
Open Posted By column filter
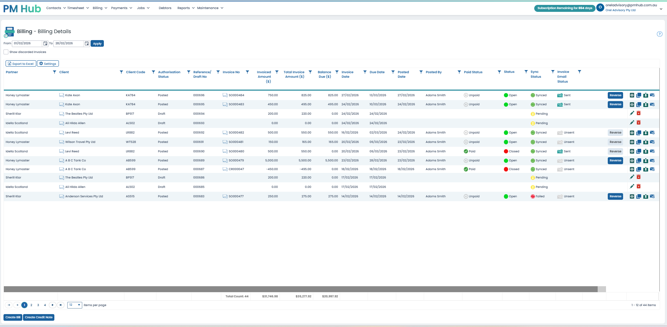(459, 72)
